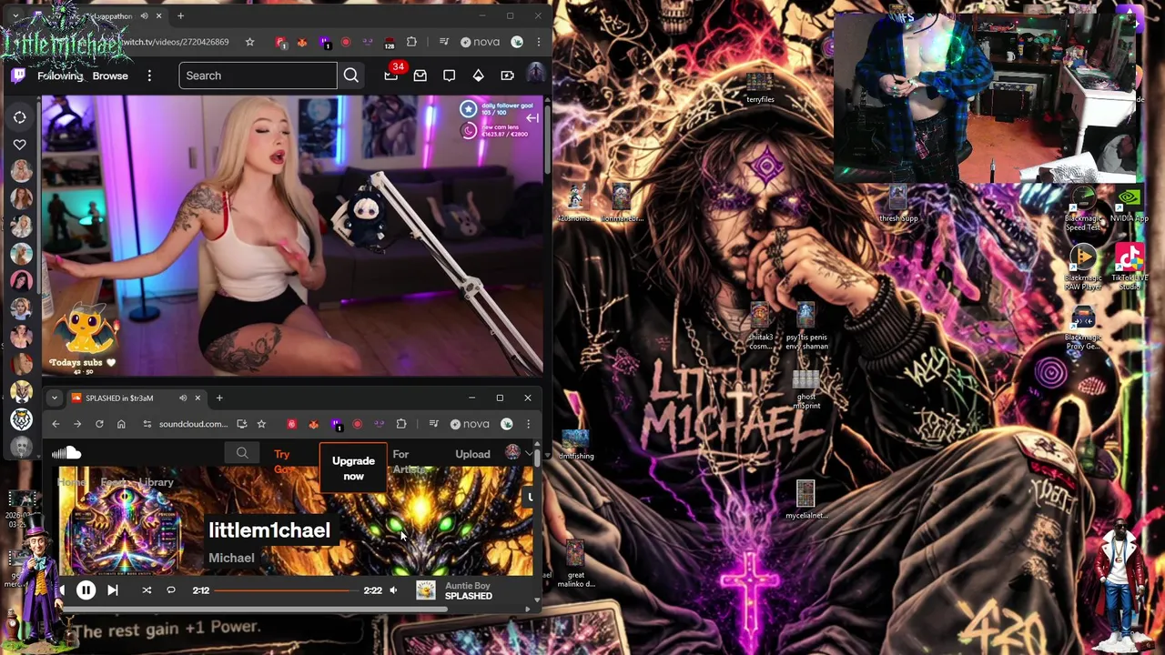Viewport: 1165px width, 655px height.
Task: Click the SoundCloud track progress bar
Action: [x=287, y=590]
